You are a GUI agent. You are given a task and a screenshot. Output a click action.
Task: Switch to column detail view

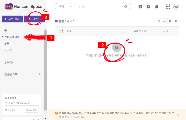176,21
